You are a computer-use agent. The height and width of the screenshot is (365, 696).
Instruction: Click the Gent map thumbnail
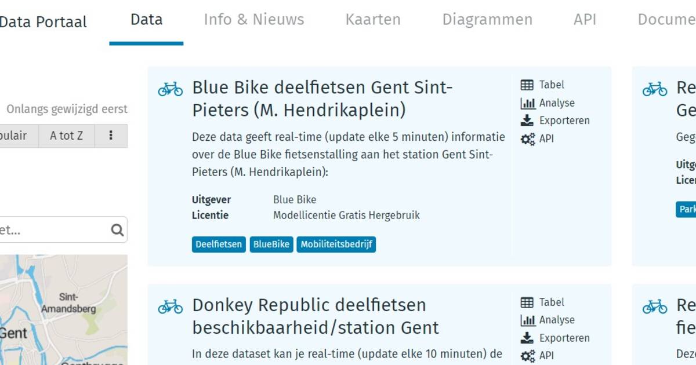[64, 310]
